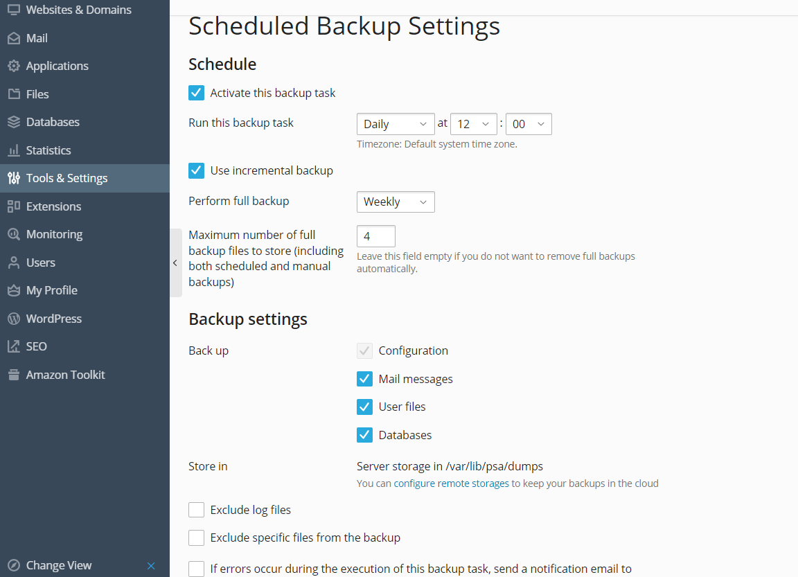Open the Files manager from sidebar
798x577 pixels.
click(x=37, y=94)
